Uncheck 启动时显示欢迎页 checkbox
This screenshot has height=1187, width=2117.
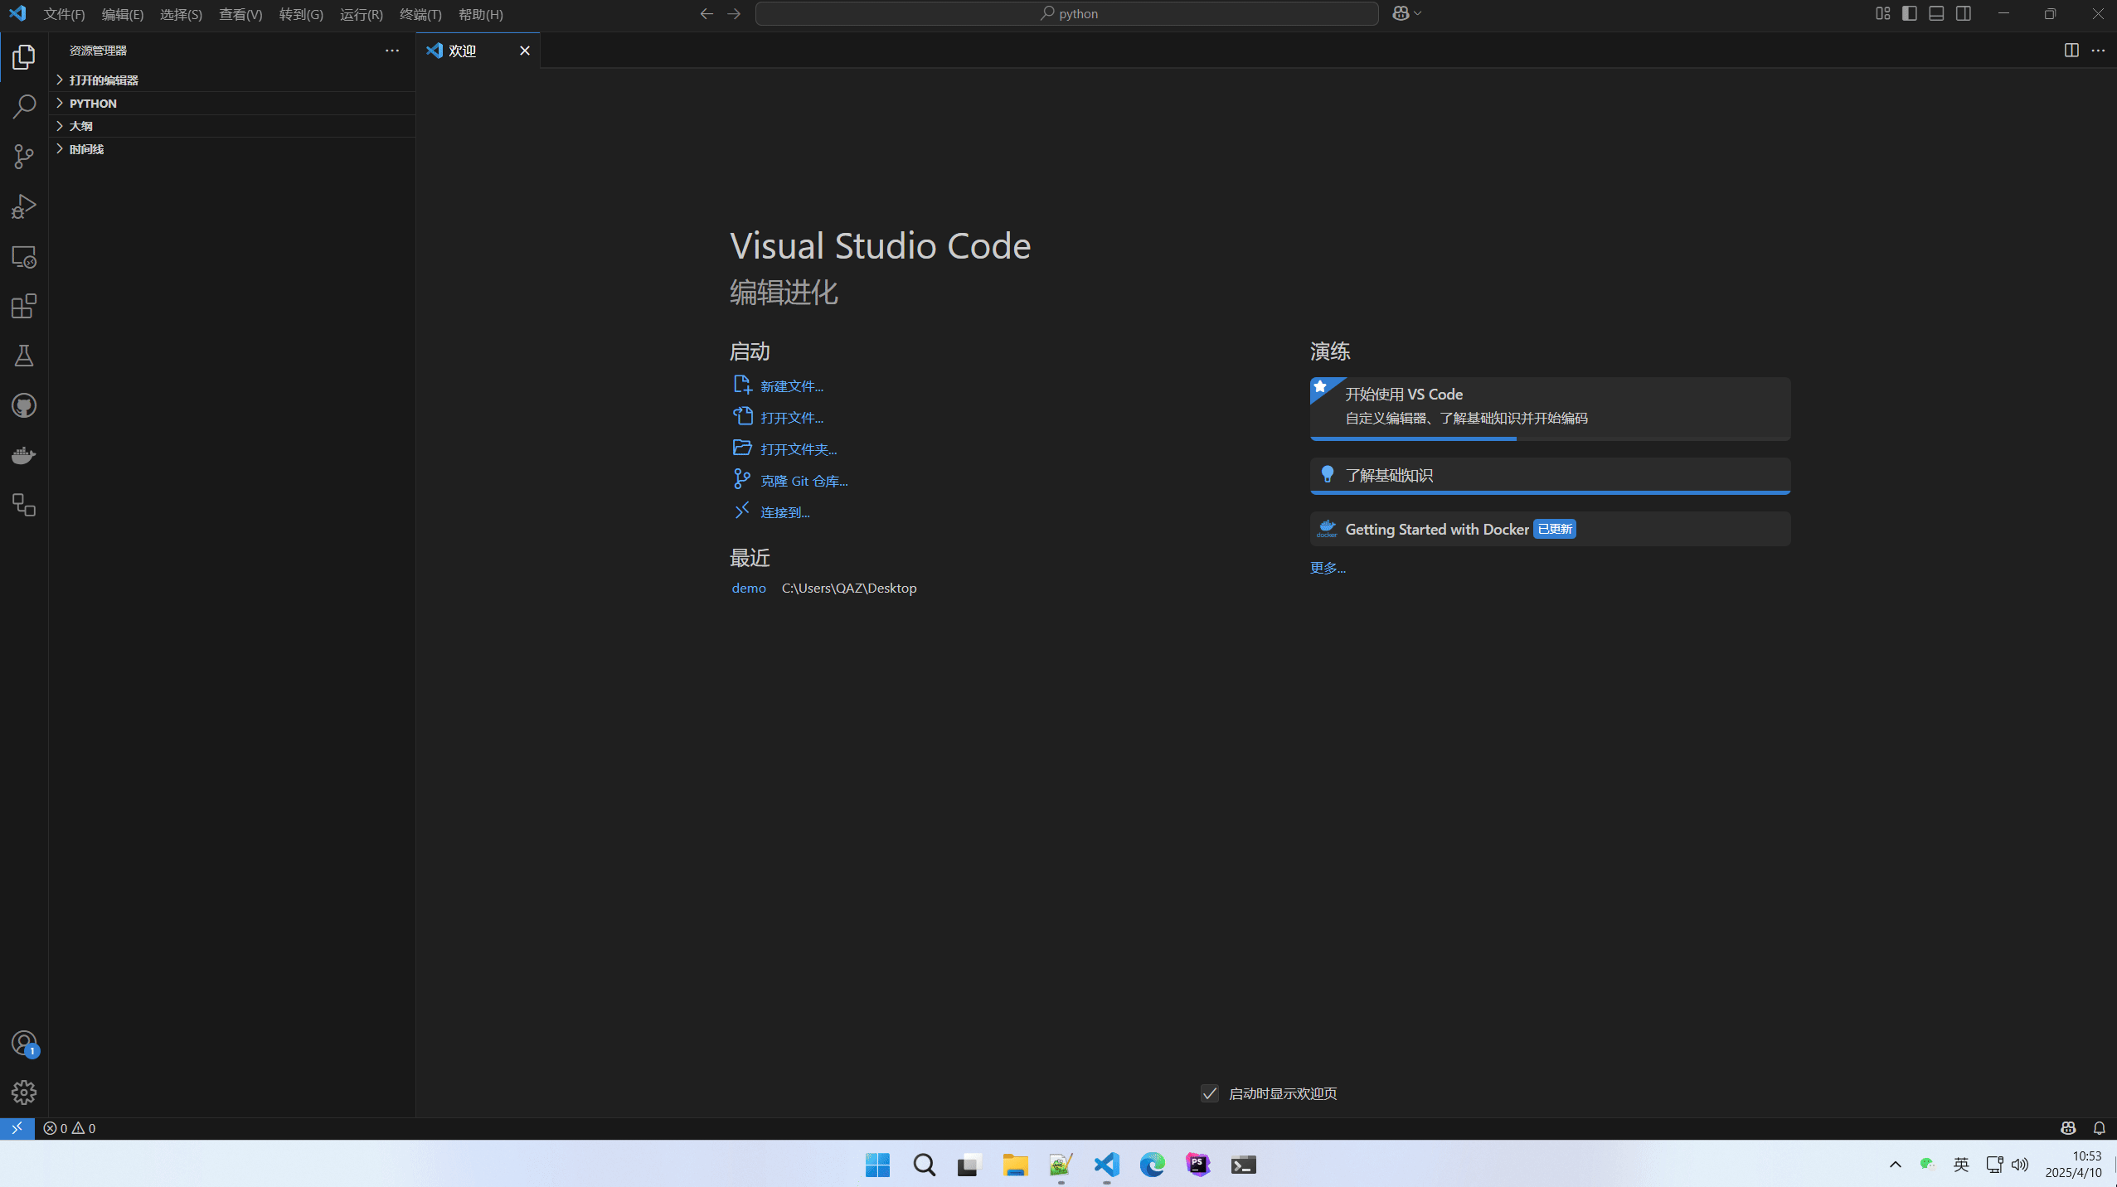click(1210, 1093)
